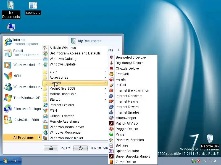The image size is (221, 165).
Task: Click the Windows Update icon
Action: (45, 64)
